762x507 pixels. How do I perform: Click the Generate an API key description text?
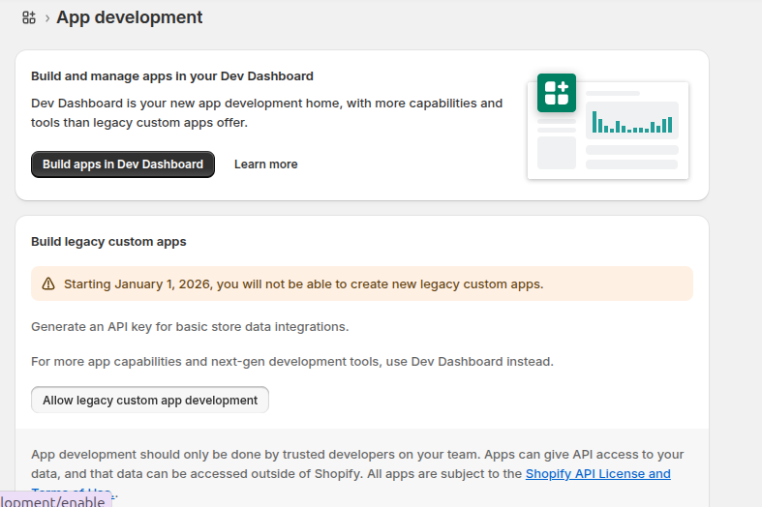click(190, 327)
